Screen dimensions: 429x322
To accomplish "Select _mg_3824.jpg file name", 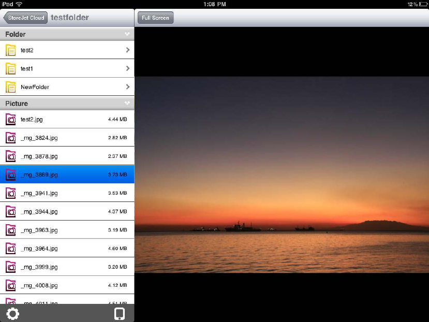I will tap(39, 138).
